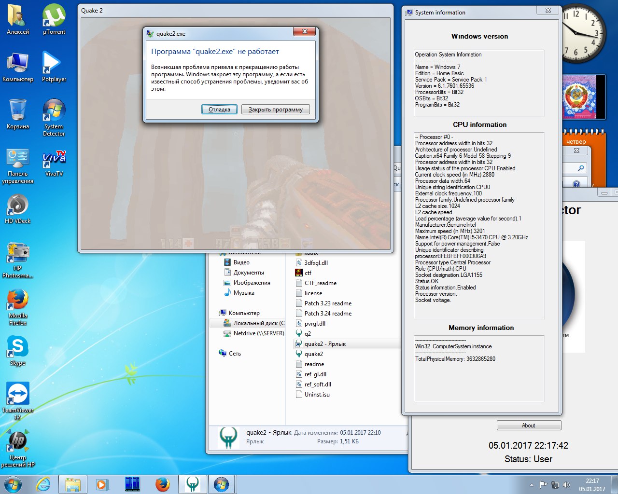Open Internet Explorer from the taskbar
Viewport: 618px width, 494px height.
coord(44,484)
